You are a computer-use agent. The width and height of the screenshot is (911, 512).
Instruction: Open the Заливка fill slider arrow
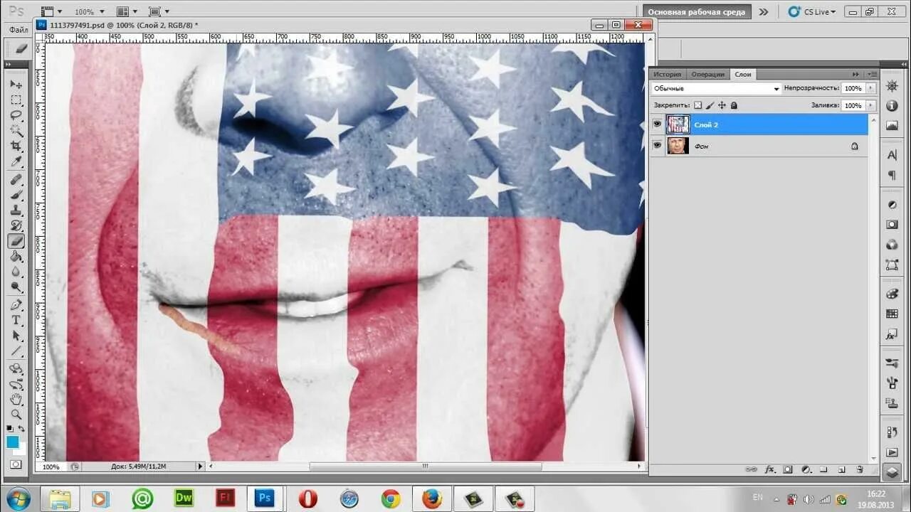pos(870,105)
